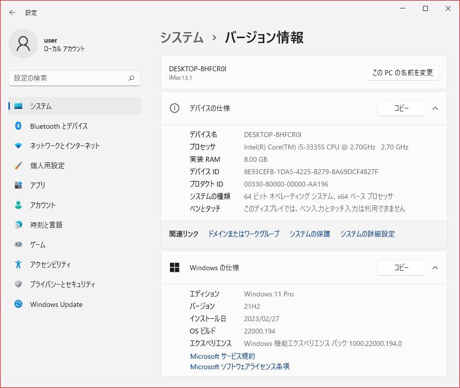Collapse the Windows の仕様 section

tap(435, 268)
